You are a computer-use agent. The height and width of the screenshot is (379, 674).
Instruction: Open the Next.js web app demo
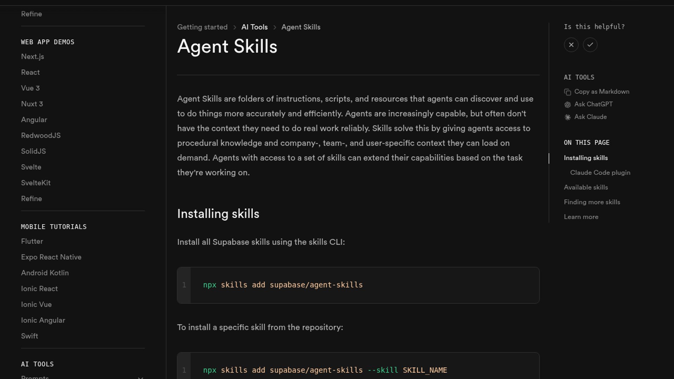(x=32, y=56)
